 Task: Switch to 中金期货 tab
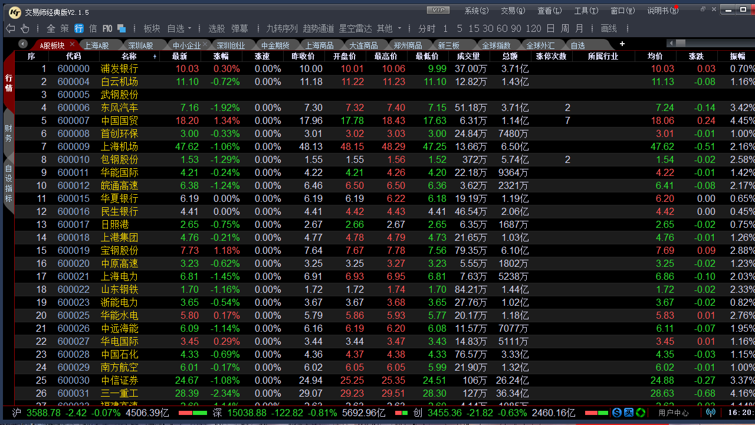[x=275, y=45]
